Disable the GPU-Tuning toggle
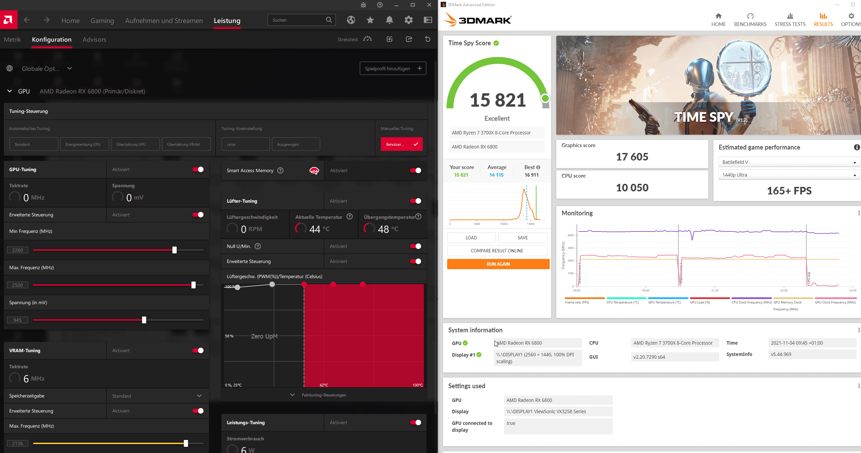The width and height of the screenshot is (861, 453). click(198, 169)
